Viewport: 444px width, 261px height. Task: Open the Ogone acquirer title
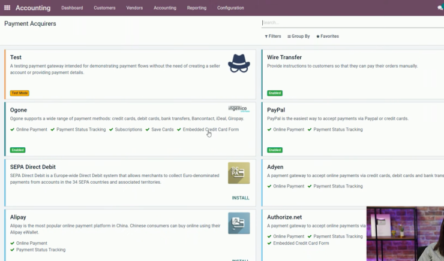click(x=19, y=110)
